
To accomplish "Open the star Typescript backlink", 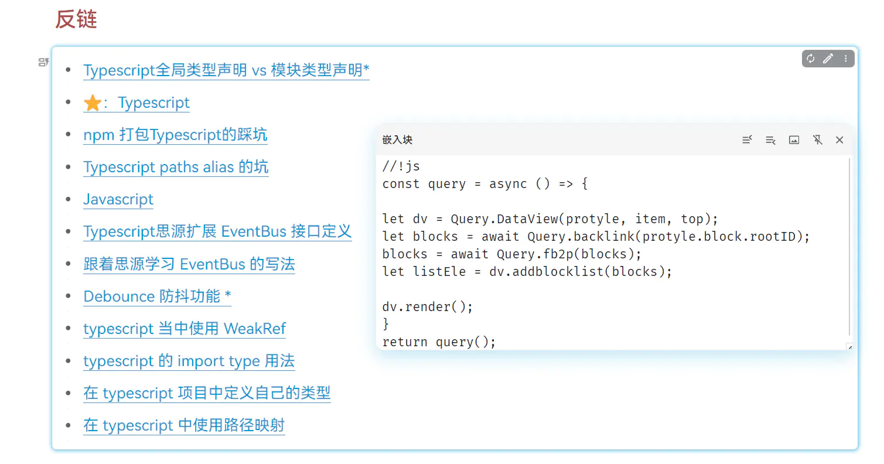I will 136,103.
